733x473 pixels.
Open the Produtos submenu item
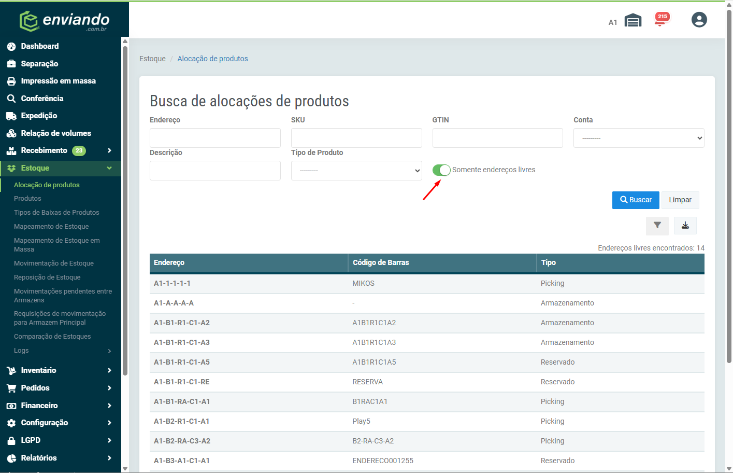(27, 199)
